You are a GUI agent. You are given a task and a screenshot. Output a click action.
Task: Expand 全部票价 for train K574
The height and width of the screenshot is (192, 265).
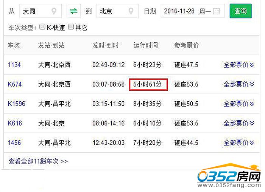click(x=238, y=84)
